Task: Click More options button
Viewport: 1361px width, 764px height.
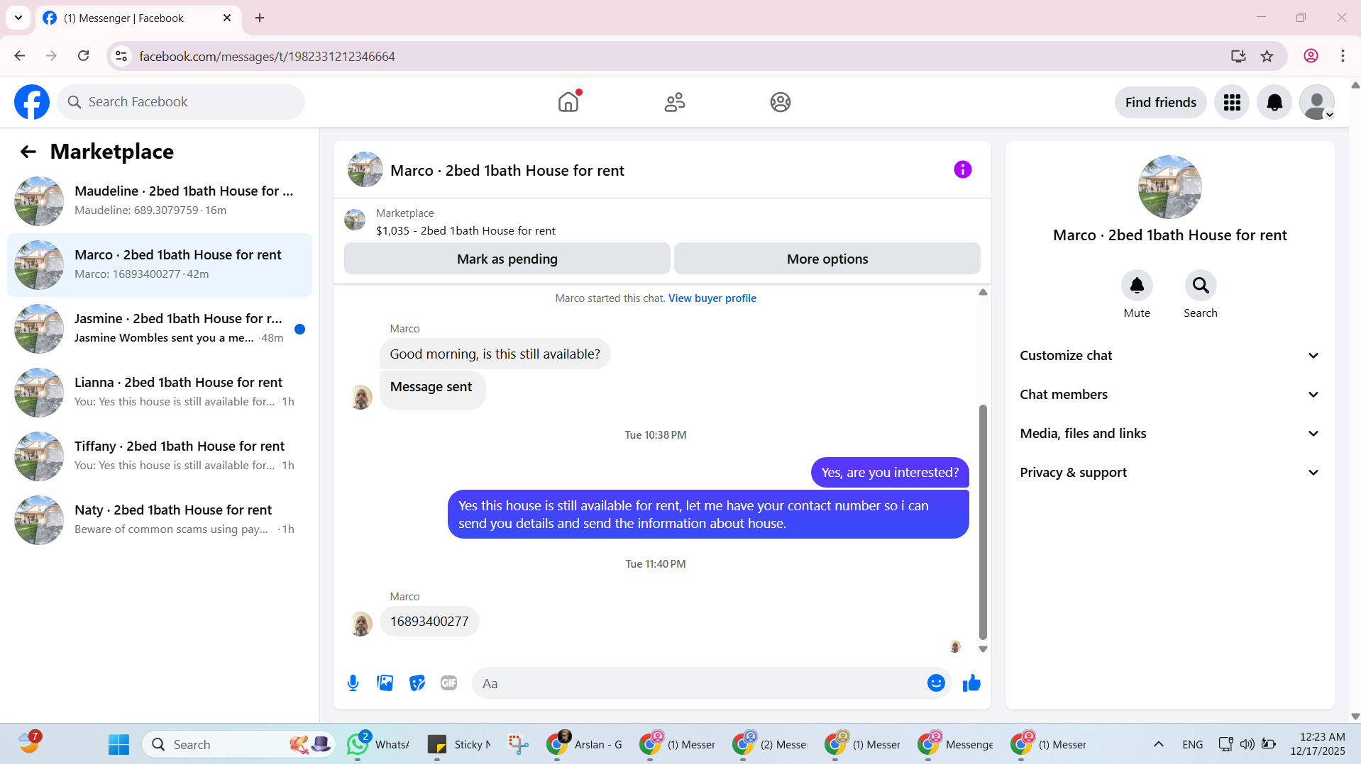Action: point(827,259)
